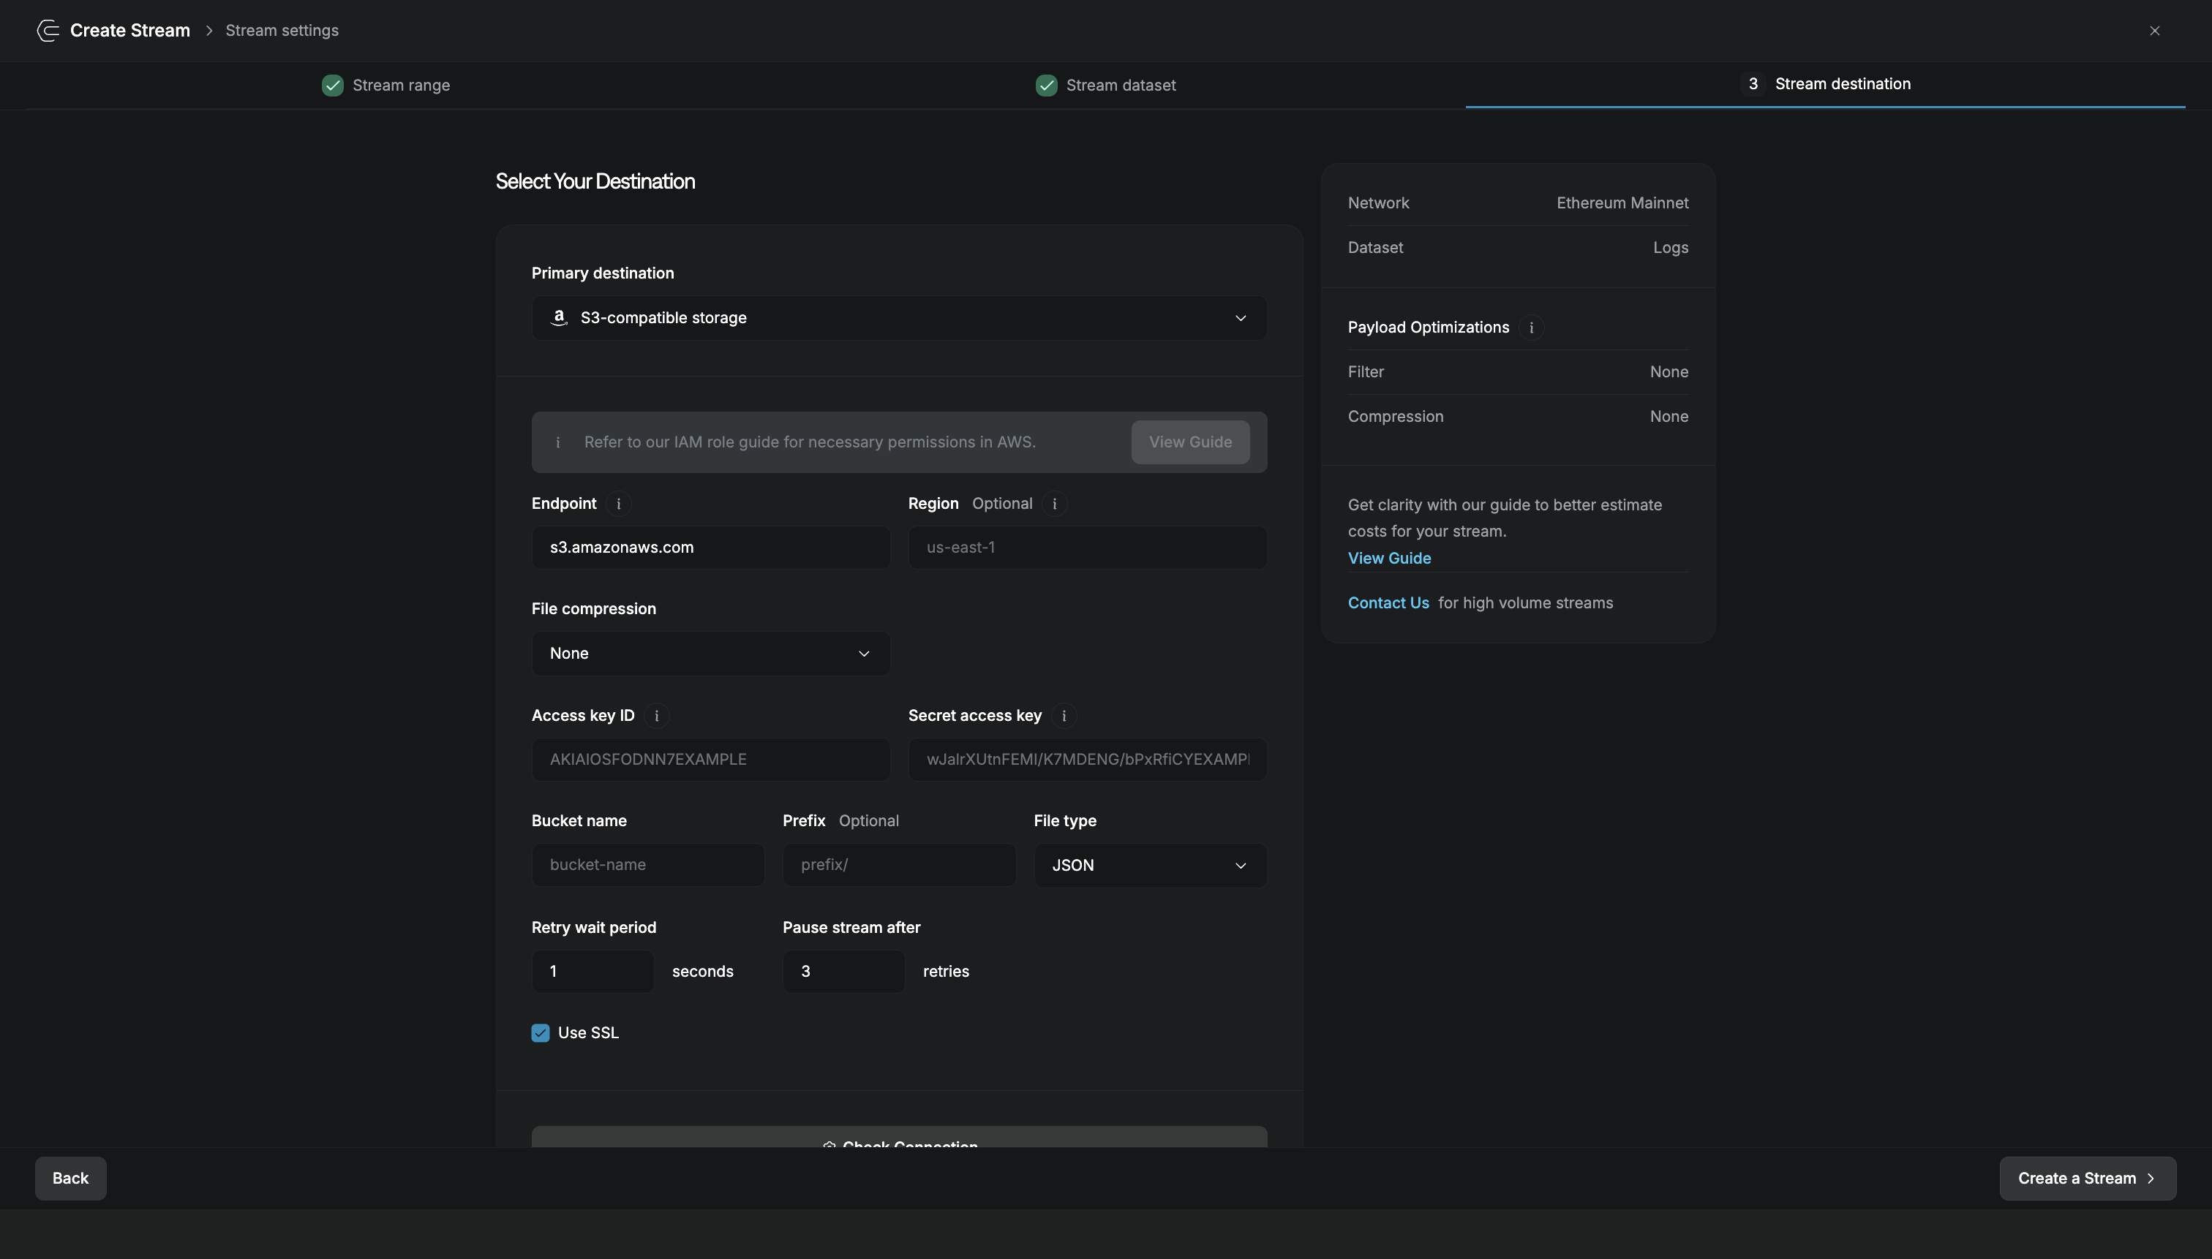Focus the Bucket name field
Screen dimensions: 2212x1259
(648, 865)
